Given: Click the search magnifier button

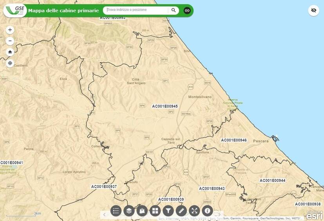Looking at the screenshot, I should 174,10.
